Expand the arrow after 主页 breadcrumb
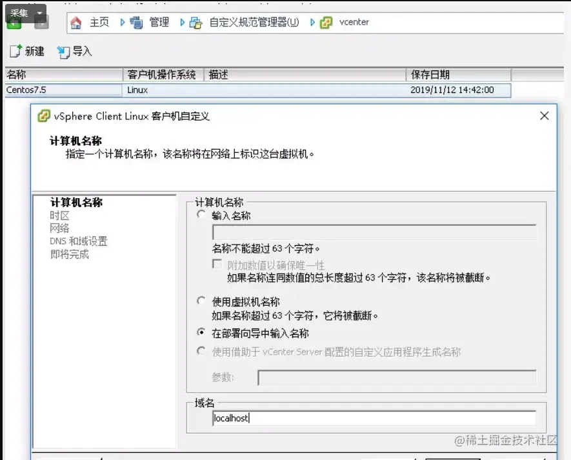 123,23
